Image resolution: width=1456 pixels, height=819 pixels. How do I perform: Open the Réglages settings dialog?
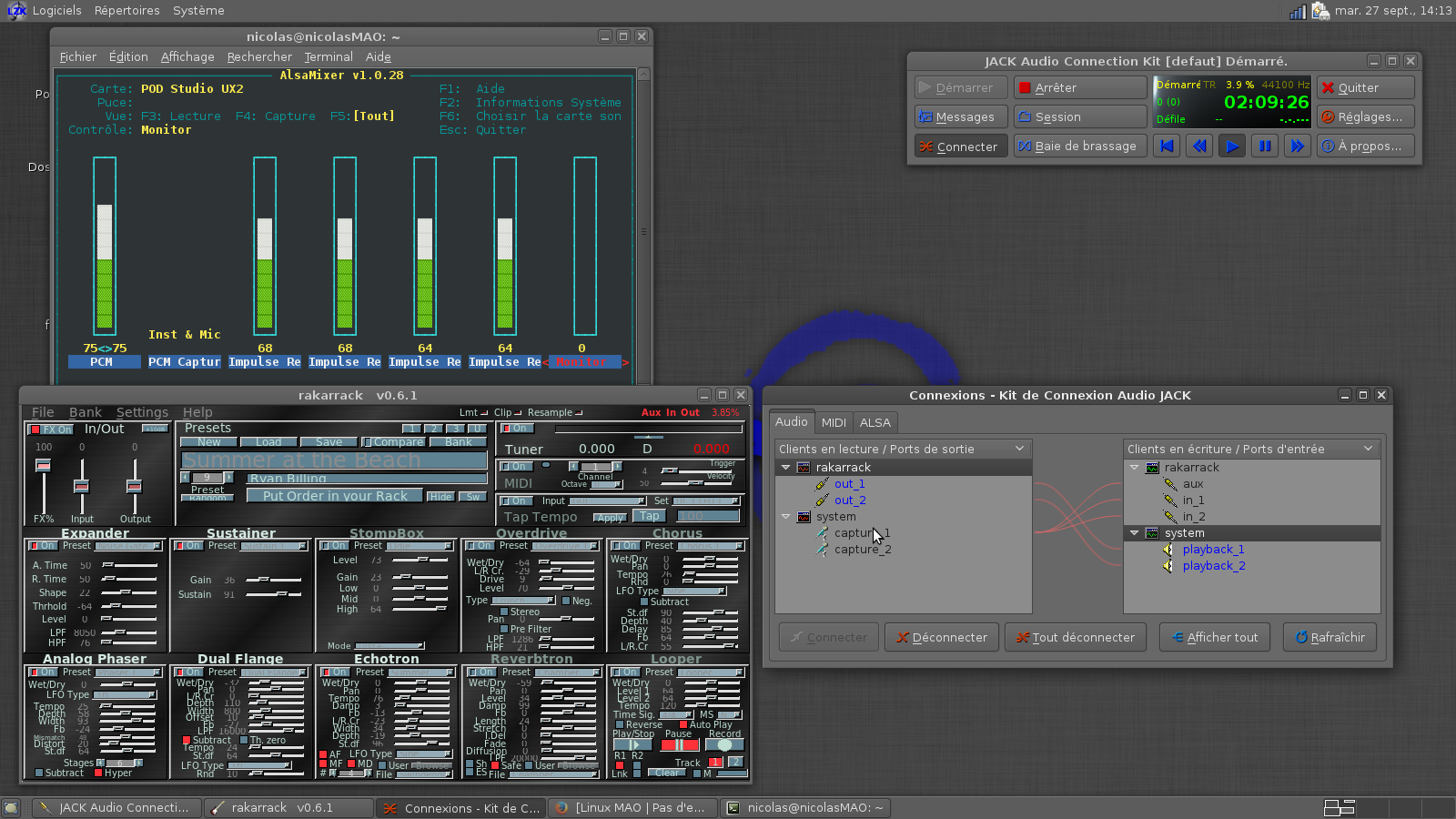coord(1365,116)
